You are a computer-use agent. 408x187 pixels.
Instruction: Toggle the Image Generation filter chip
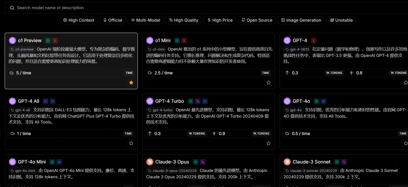coord(301,20)
